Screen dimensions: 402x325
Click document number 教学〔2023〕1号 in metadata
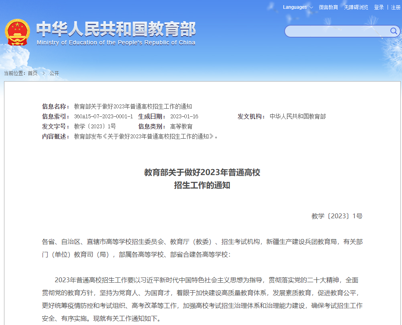(x=95, y=127)
